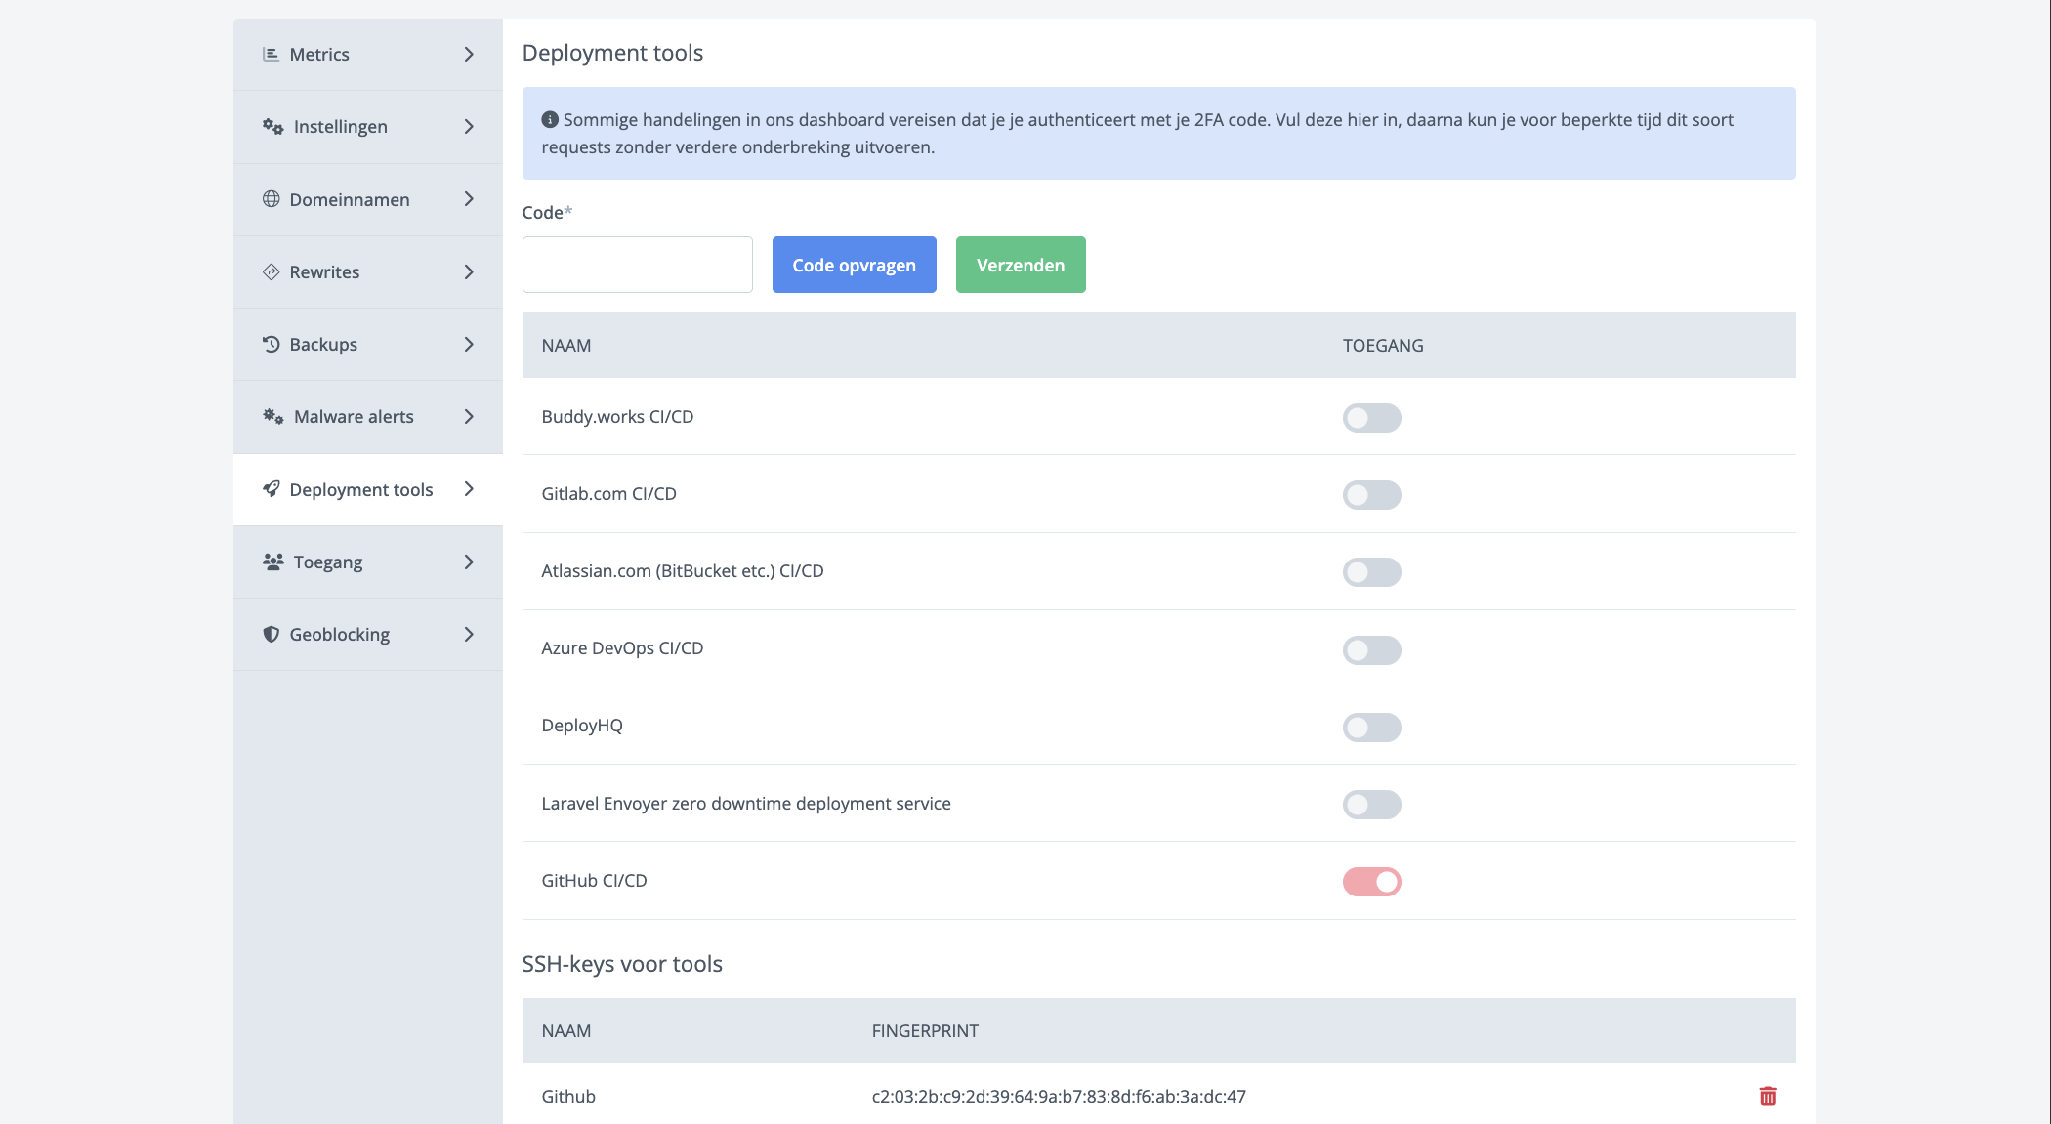Click the Instellingen gears icon
2051x1124 pixels.
click(x=272, y=127)
